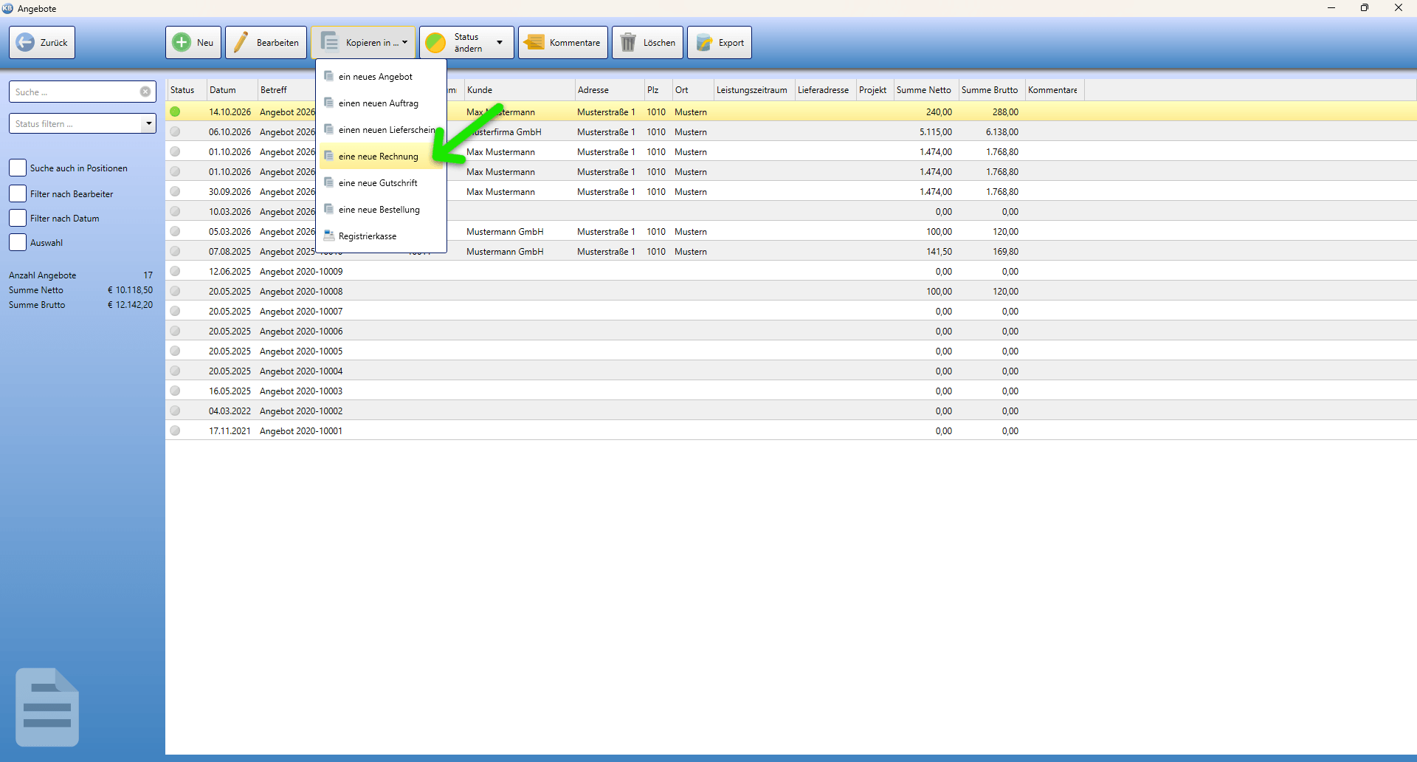This screenshot has height=762, width=1417.
Task: Choose 'einen neuen Lieferschein' menu entry
Action: (x=382, y=129)
